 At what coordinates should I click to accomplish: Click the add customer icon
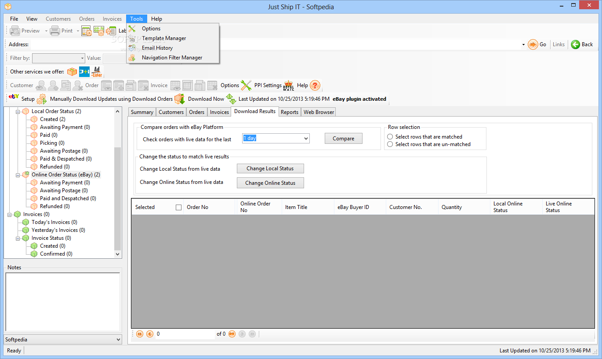coord(53,85)
